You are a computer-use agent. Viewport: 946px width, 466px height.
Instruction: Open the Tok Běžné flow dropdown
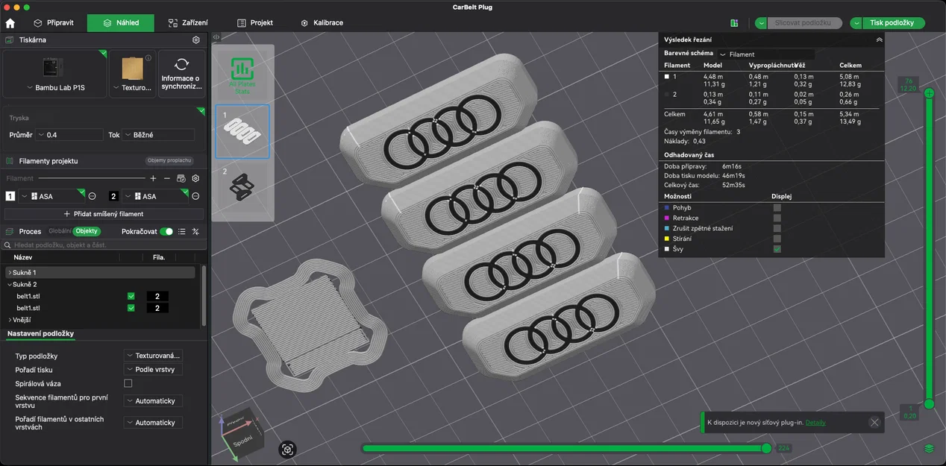[x=158, y=135]
